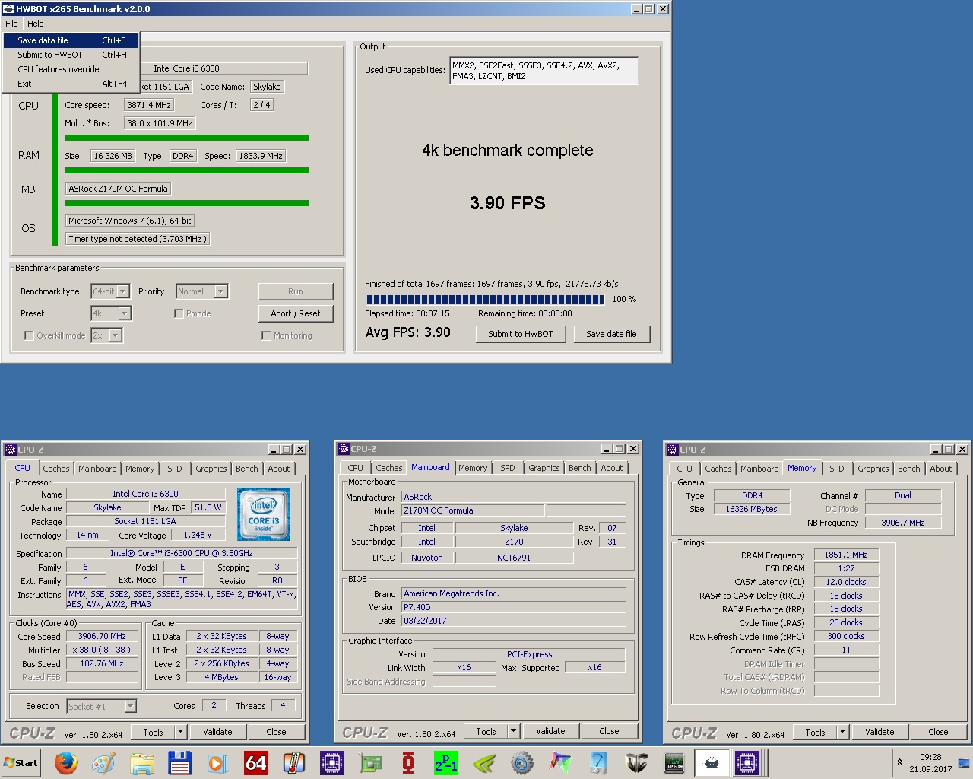Image resolution: width=973 pixels, height=779 pixels.
Task: Click the 100% benchmark progress bar
Action: point(485,299)
